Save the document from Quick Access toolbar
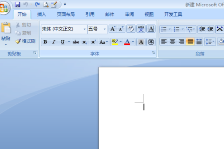The height and width of the screenshot is (149, 224). [18, 4]
